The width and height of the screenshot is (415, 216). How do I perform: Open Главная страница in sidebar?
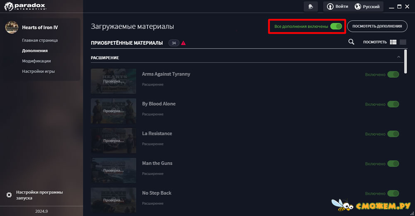40,40
